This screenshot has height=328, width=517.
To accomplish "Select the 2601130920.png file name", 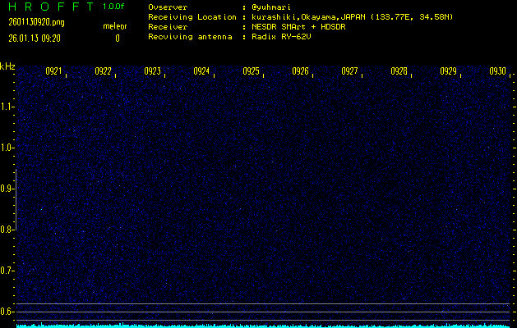I will pyautogui.click(x=30, y=22).
